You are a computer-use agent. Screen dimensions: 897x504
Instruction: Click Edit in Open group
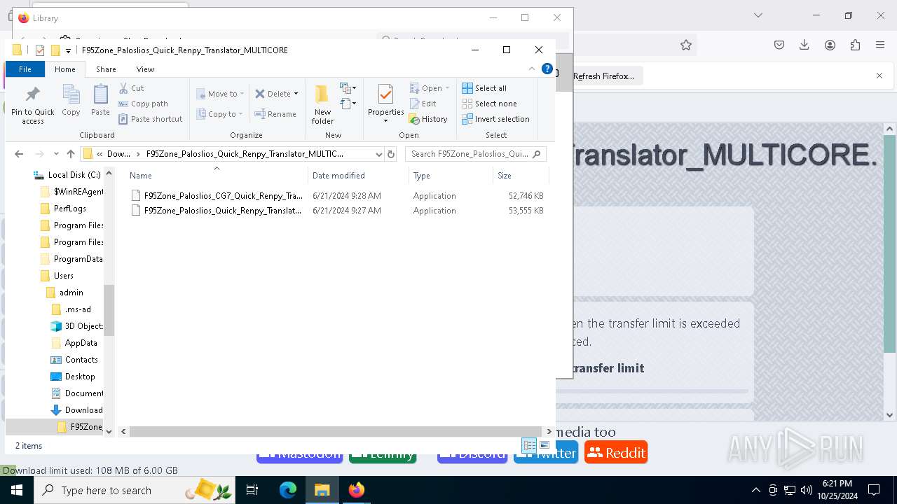[x=423, y=104]
